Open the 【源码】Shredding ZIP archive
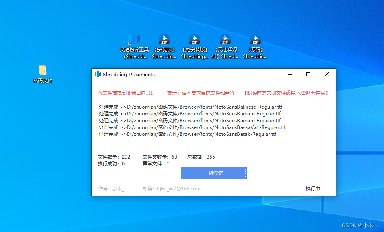This screenshot has height=232, width=384. coord(255,40)
